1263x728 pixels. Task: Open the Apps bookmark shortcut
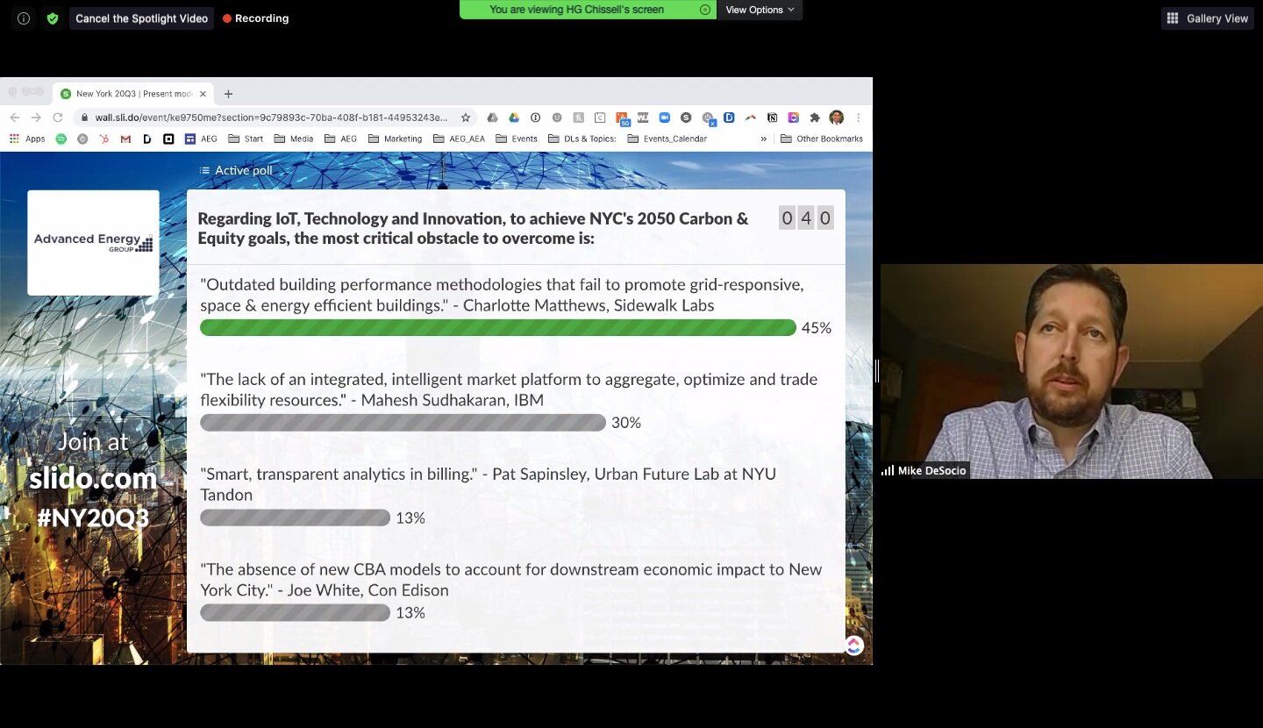pyautogui.click(x=27, y=139)
